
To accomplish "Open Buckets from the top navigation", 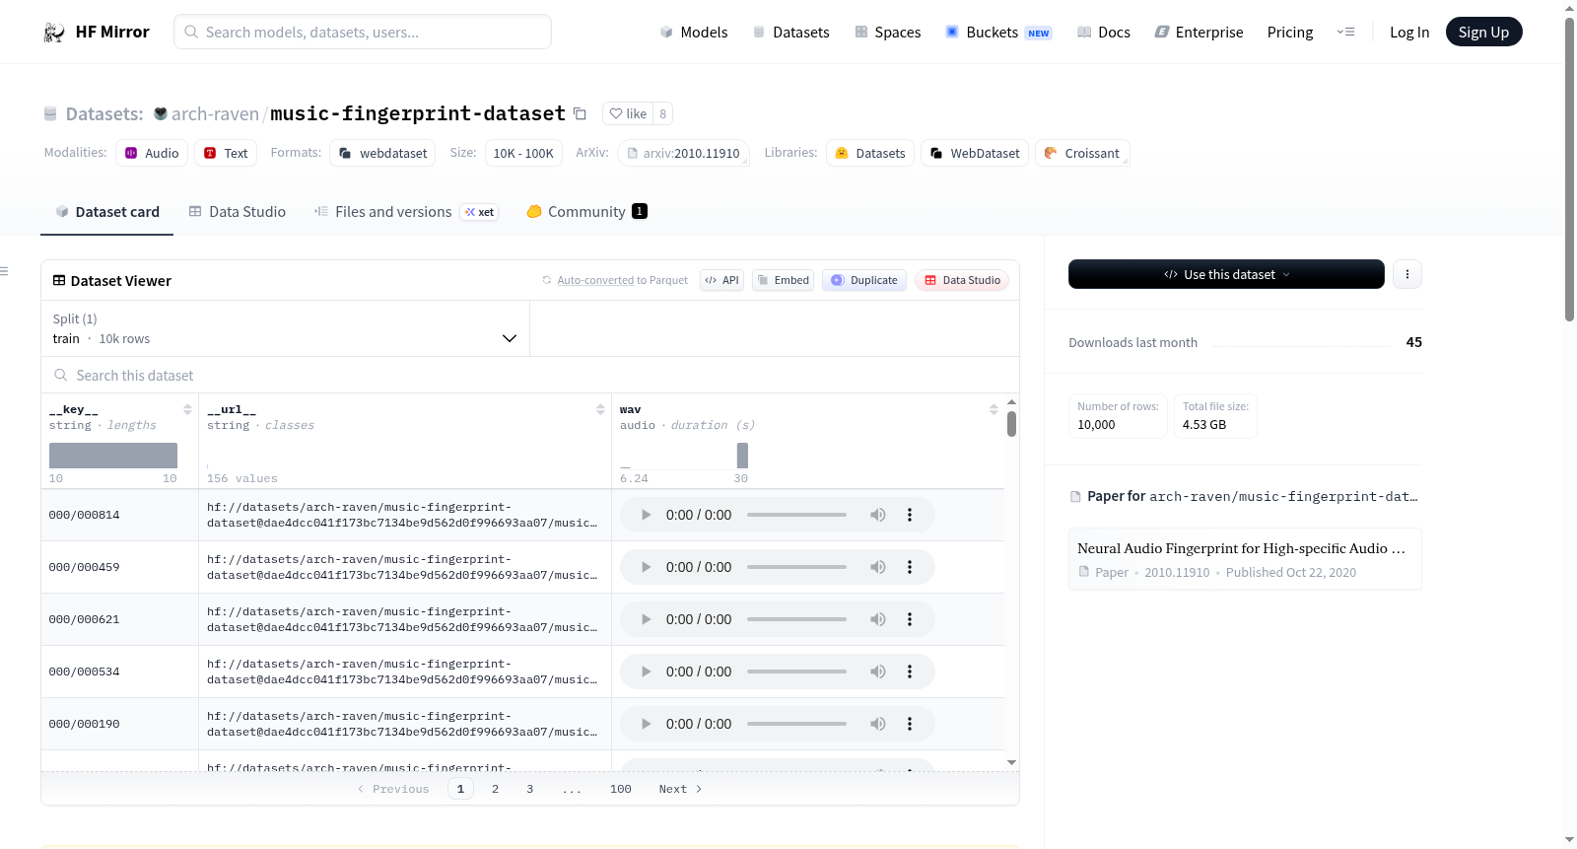I will [x=998, y=33].
